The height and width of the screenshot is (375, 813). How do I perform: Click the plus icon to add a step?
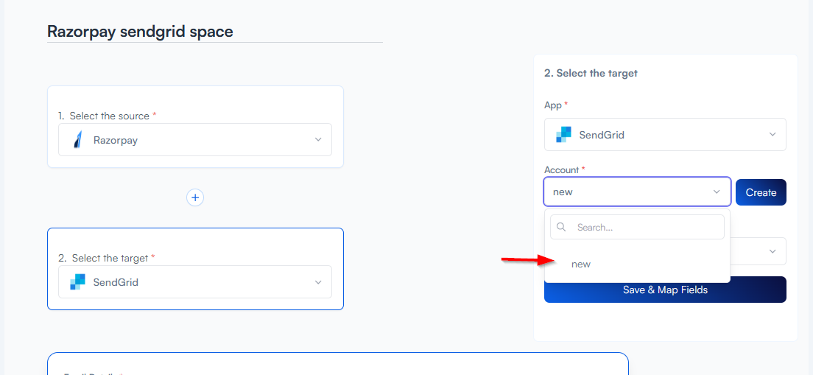[194, 197]
